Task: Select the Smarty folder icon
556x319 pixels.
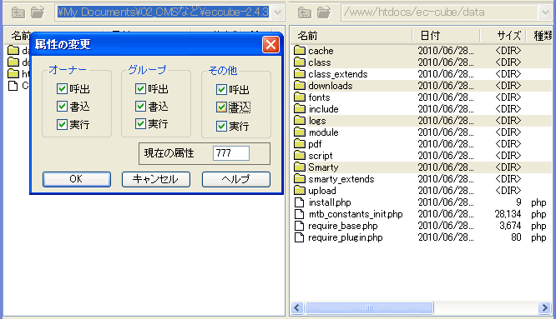Action: pos(300,167)
